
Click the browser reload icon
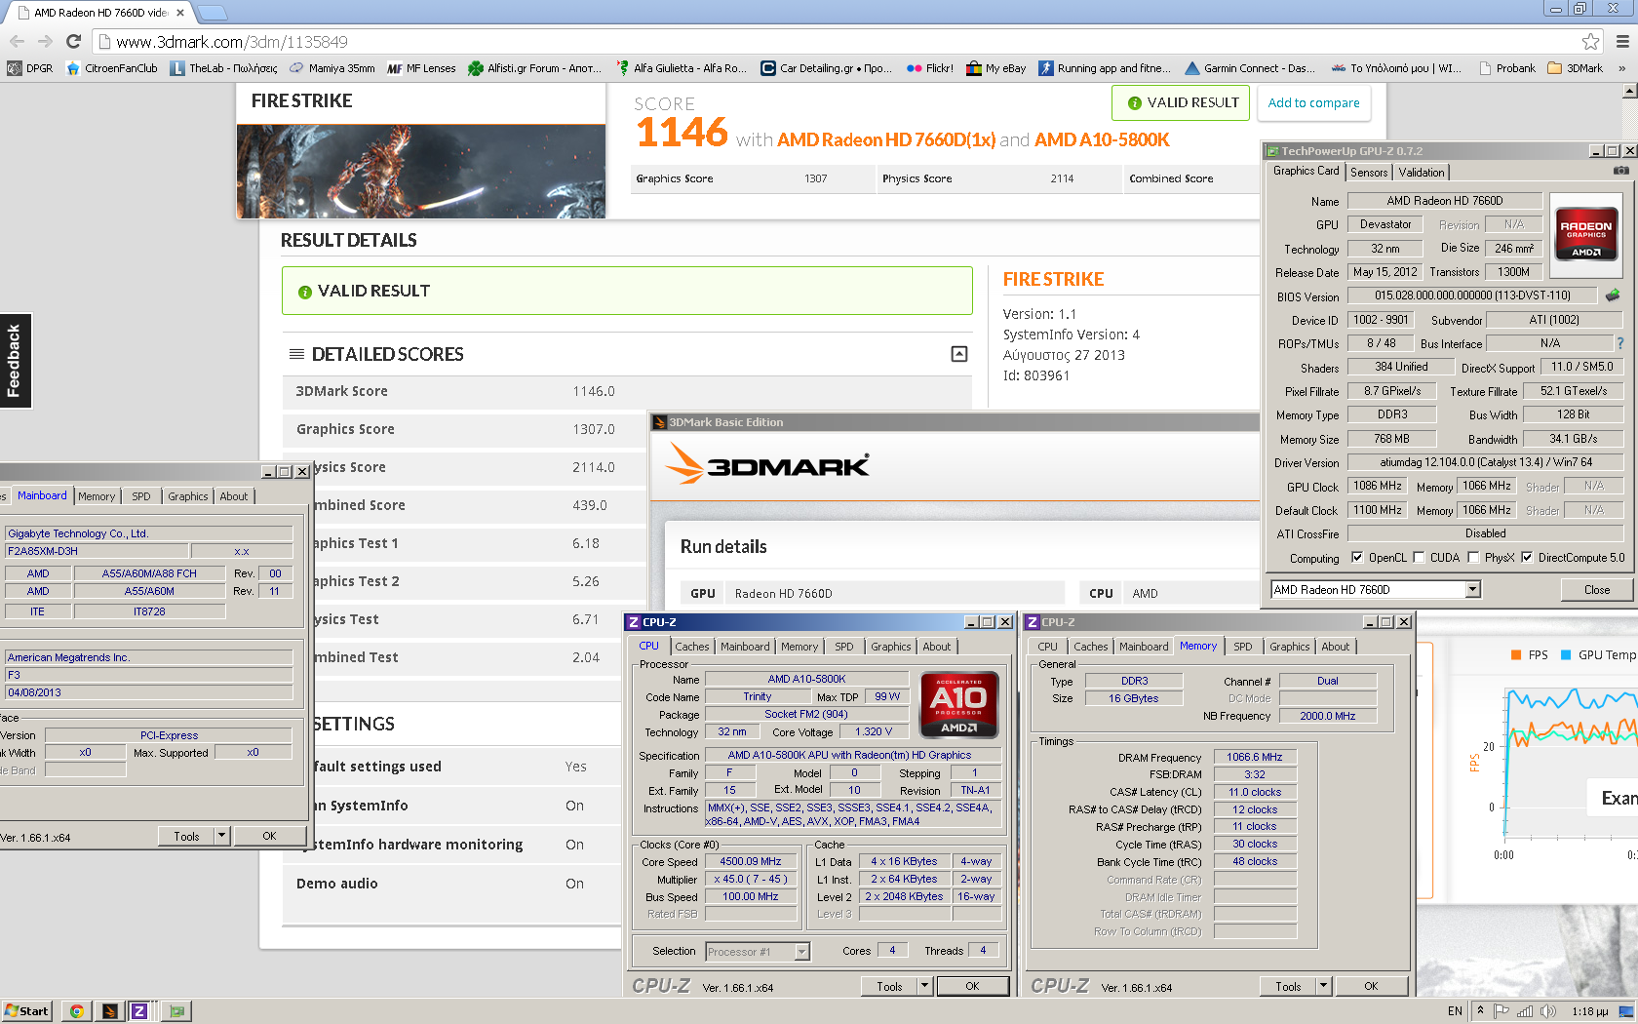point(73,41)
